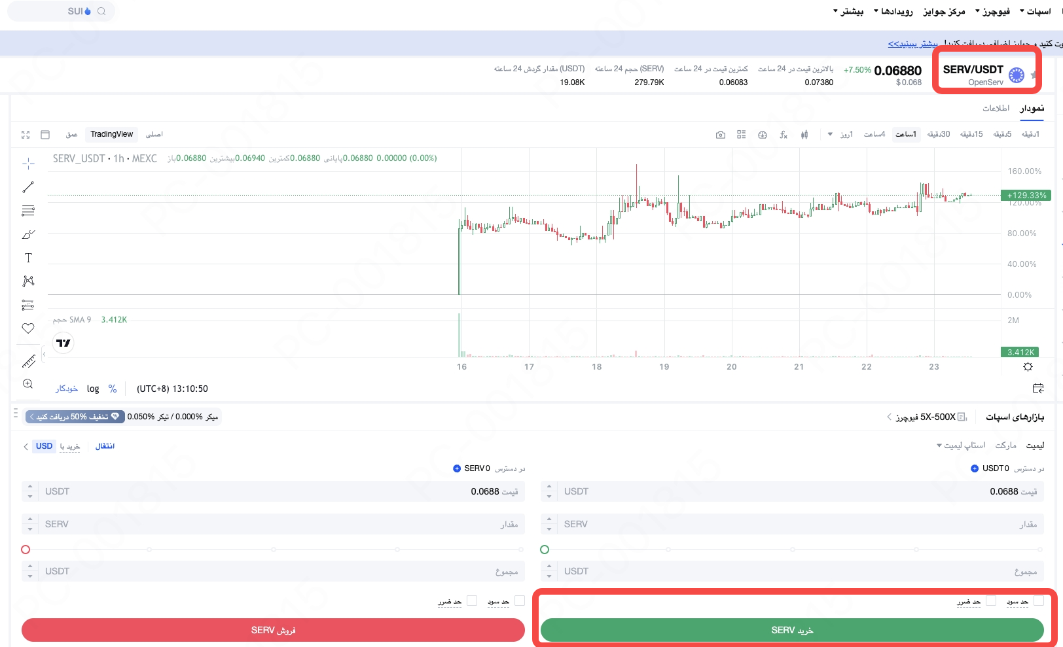Screen dimensions: 1063x647
Task: Click the buy price input field
Action: pos(792,491)
